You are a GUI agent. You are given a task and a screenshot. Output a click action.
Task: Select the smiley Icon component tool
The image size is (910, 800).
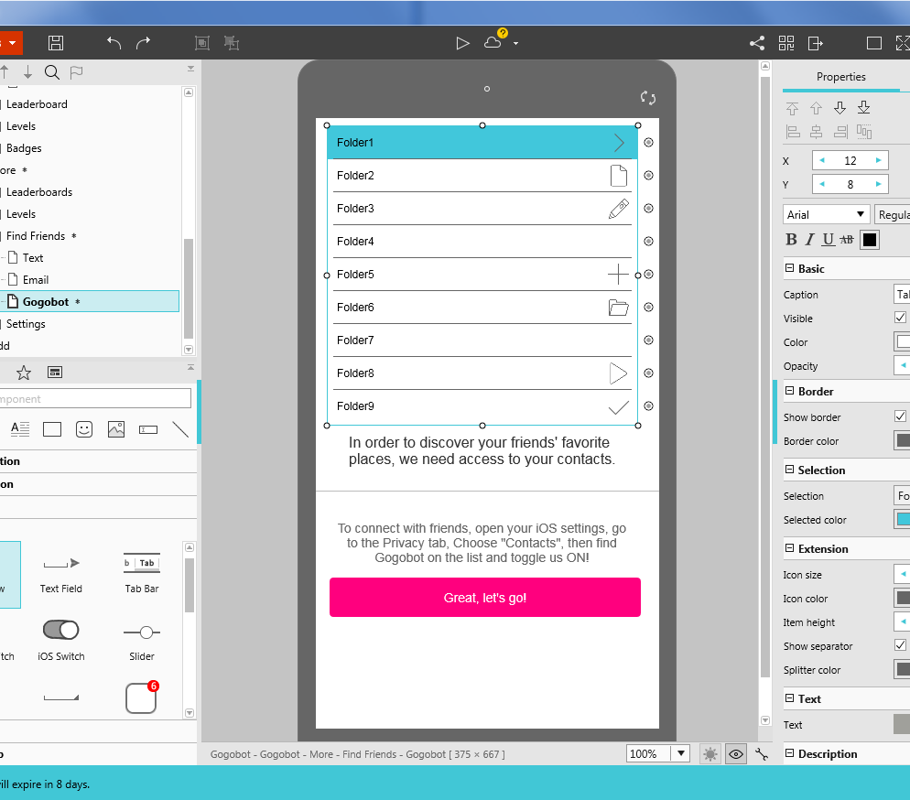[84, 429]
